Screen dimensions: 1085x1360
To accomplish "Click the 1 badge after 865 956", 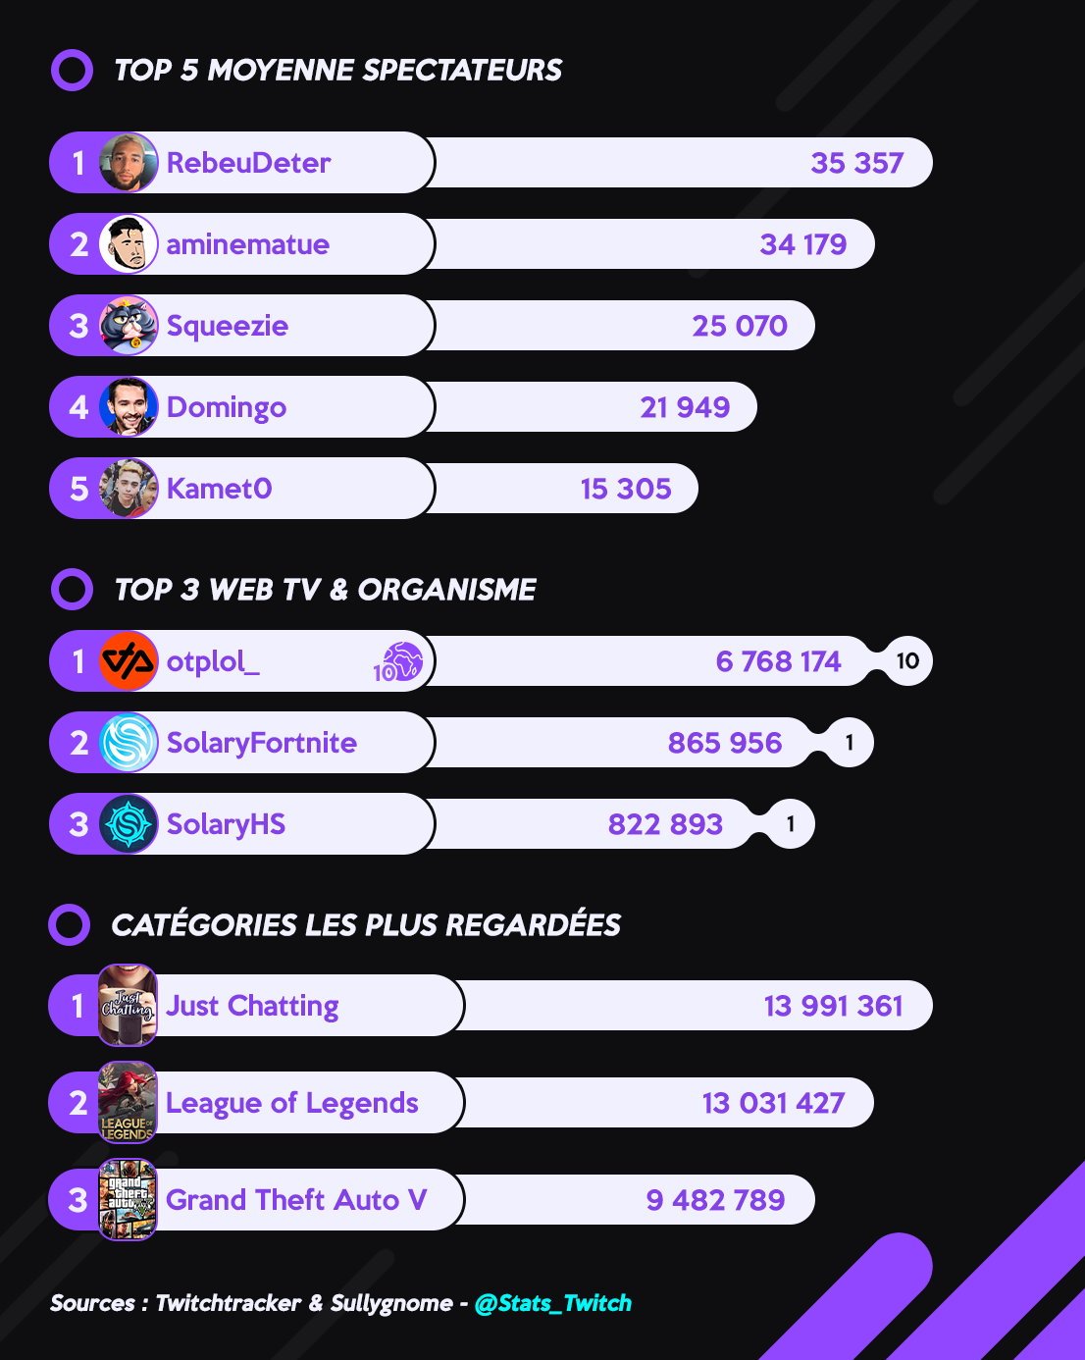I will [x=849, y=743].
